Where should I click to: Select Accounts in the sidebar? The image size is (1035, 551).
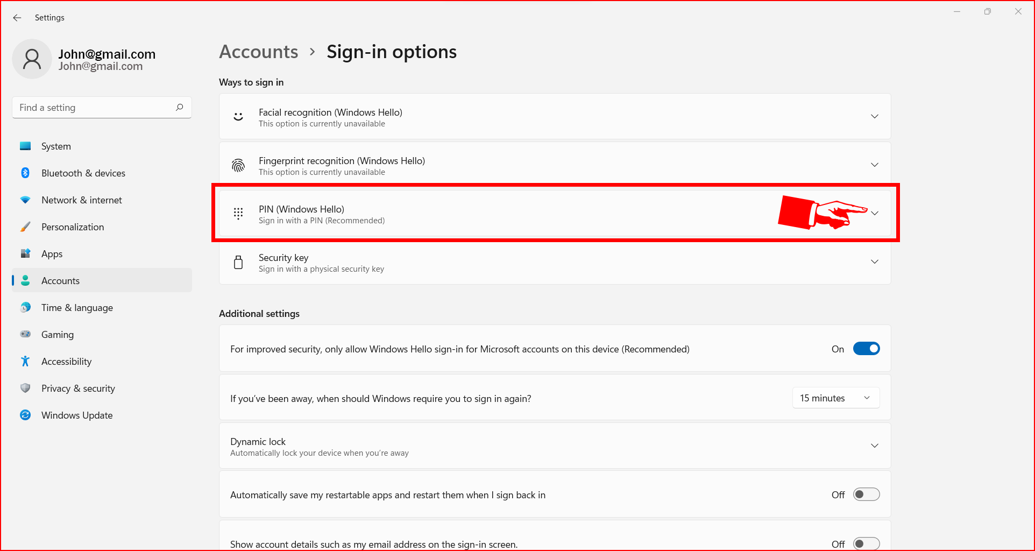click(60, 280)
